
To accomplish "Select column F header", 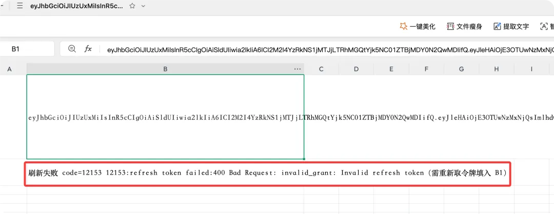I will pyautogui.click(x=426, y=69).
